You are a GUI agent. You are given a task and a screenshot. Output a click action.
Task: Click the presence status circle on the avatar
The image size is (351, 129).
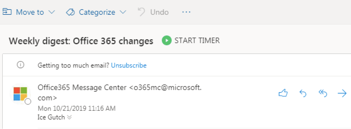28,102
